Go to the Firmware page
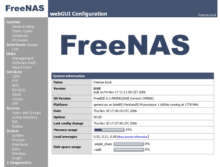220x167 pixels. point(20,40)
